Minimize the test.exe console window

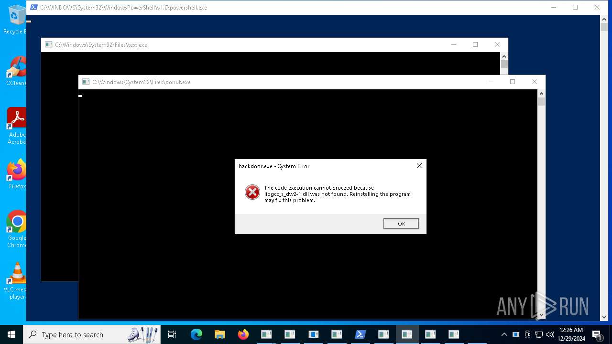pyautogui.click(x=453, y=44)
